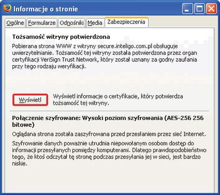The width and height of the screenshot is (220, 195).
Task: Click the Firefox icon in title bar
Action: (7, 8)
